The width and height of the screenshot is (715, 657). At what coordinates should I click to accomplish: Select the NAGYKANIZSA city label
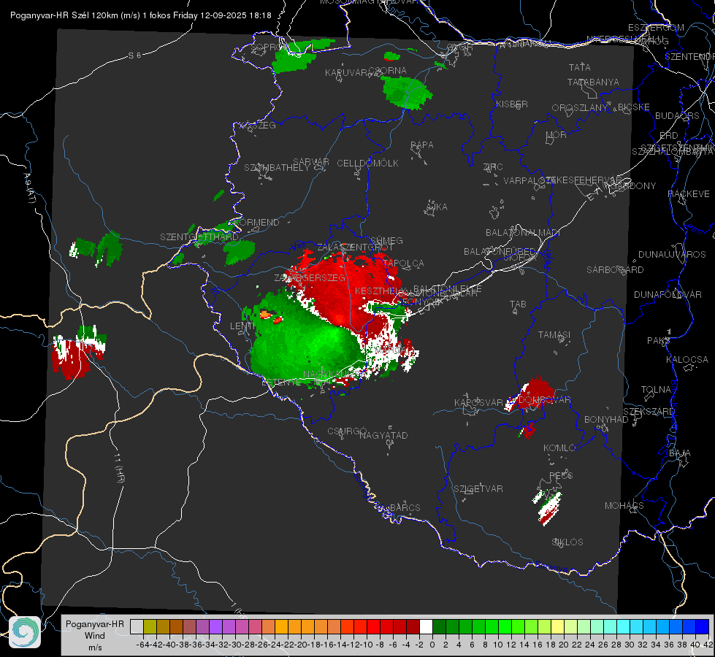[332, 374]
